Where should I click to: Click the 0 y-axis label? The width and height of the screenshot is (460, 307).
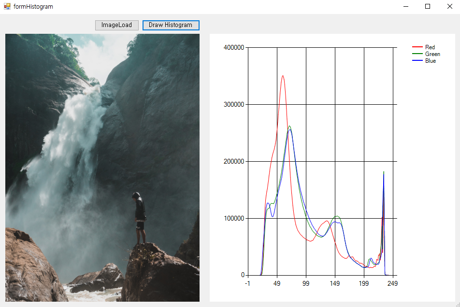(243, 275)
